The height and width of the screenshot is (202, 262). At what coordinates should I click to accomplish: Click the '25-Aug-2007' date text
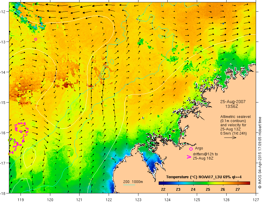pyautogui.click(x=233, y=102)
